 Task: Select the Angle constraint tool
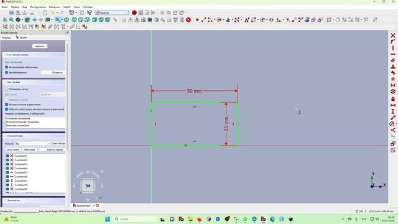point(393,130)
